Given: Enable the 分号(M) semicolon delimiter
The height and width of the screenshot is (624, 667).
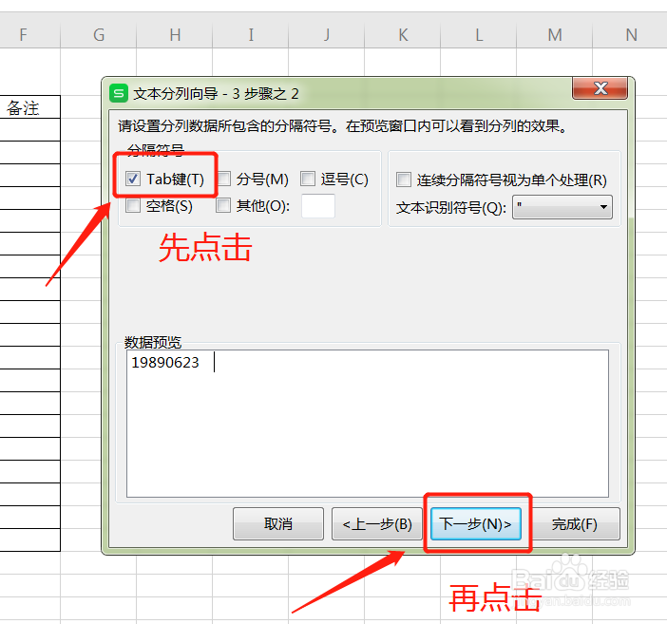Looking at the screenshot, I should (223, 179).
